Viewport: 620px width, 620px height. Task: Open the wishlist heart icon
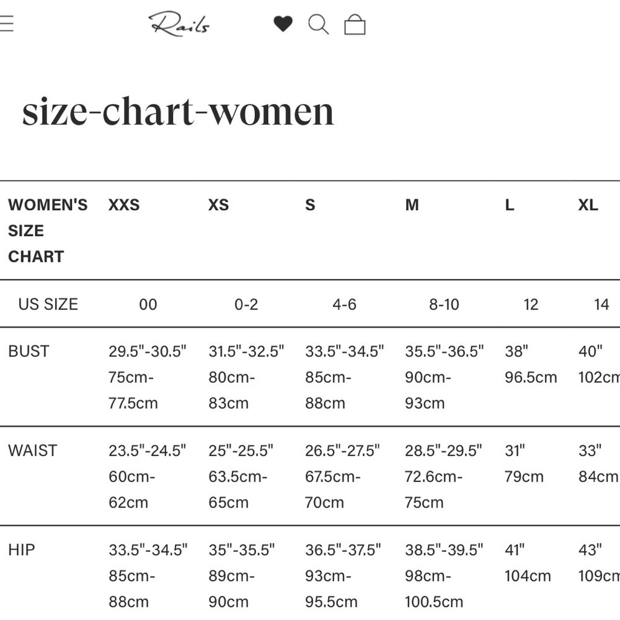coord(283,24)
